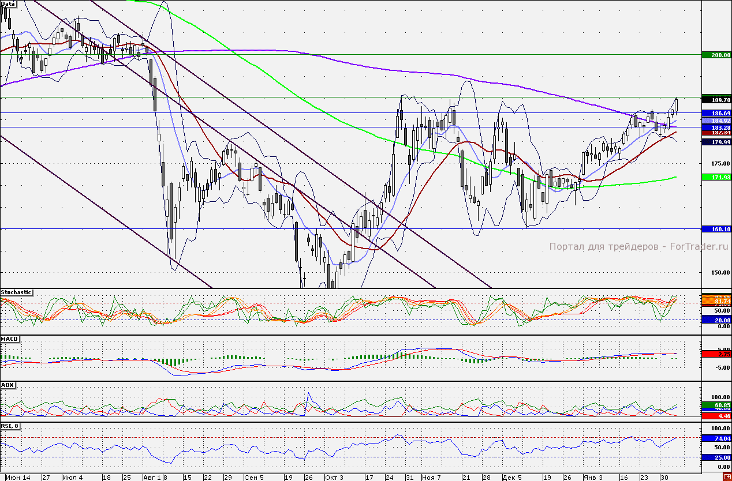Select the black 189.70 current price tag
The image size is (732, 481).
point(716,100)
